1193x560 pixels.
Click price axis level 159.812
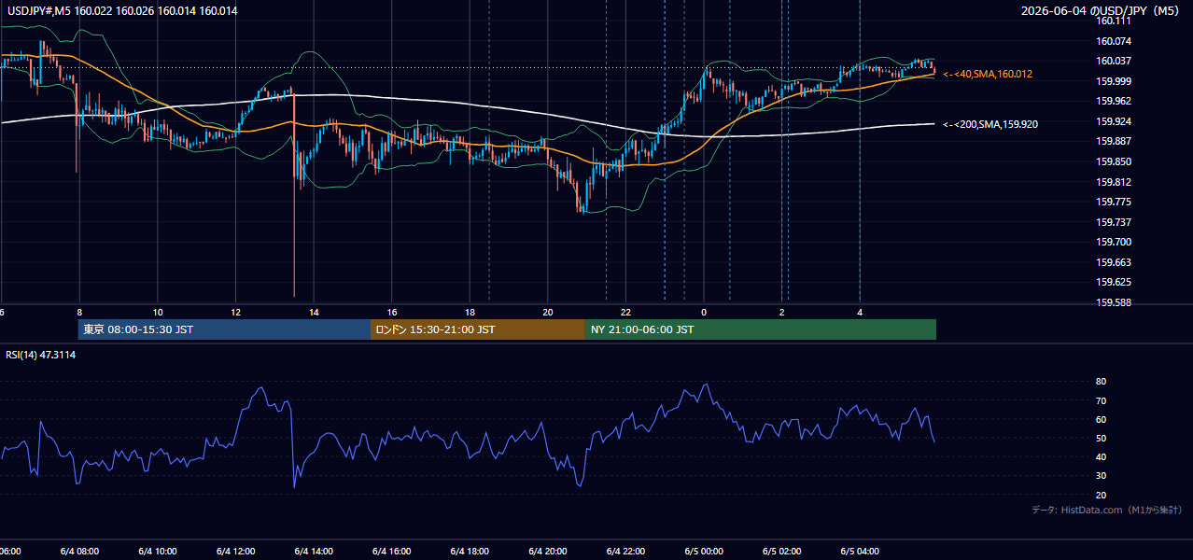click(x=1114, y=182)
